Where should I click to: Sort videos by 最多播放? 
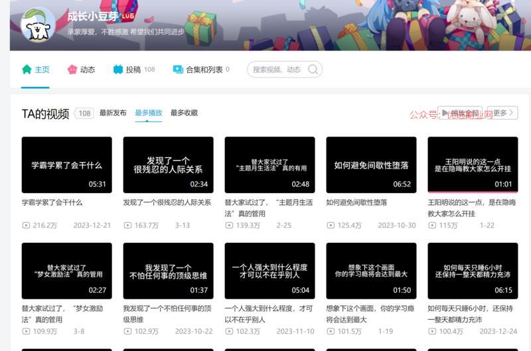148,113
